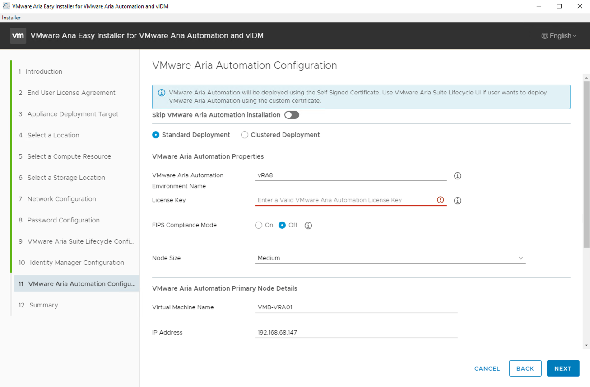Viewport: 590px width, 387px height.
Task: Open info icon beside Environment Name field
Action: 457,176
